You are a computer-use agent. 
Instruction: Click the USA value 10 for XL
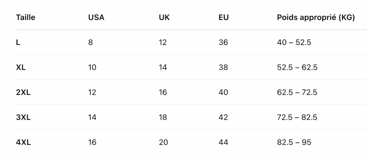(x=92, y=67)
